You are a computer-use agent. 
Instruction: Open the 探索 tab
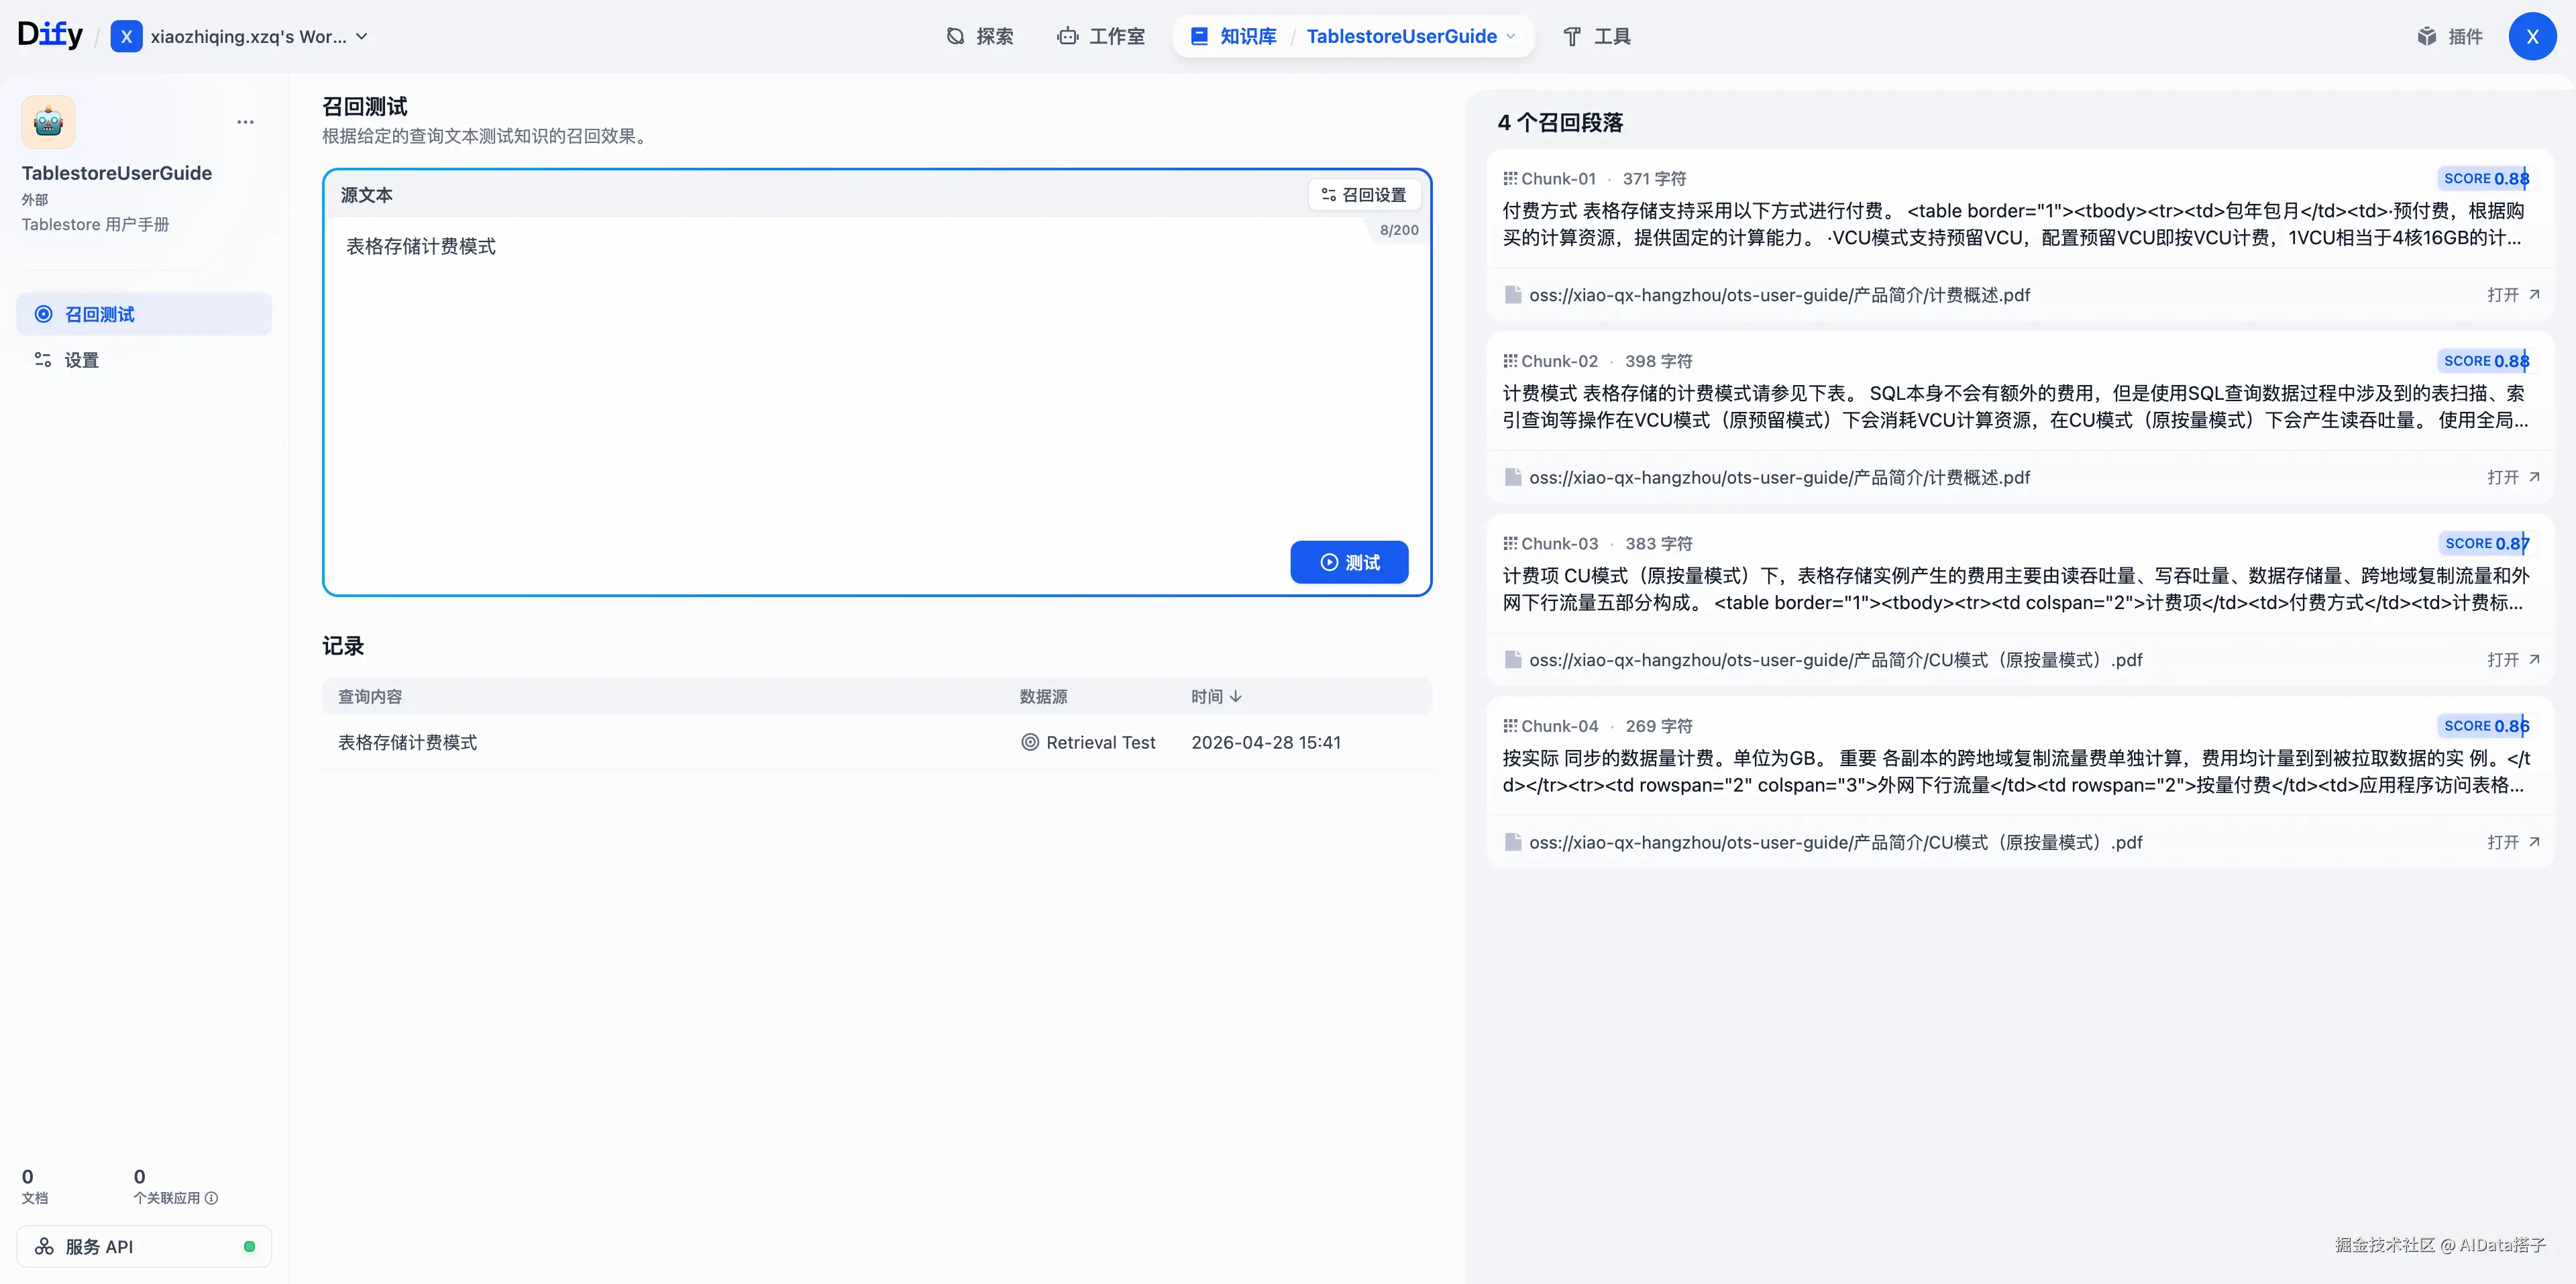tap(980, 37)
